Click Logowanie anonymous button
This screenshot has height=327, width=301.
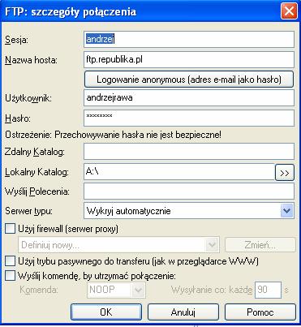(189, 80)
